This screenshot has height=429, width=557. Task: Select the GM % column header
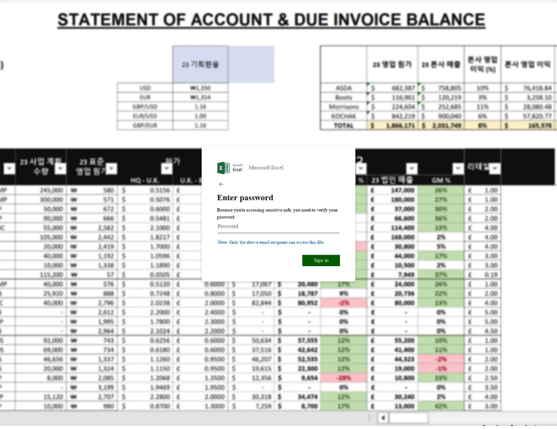click(x=441, y=180)
